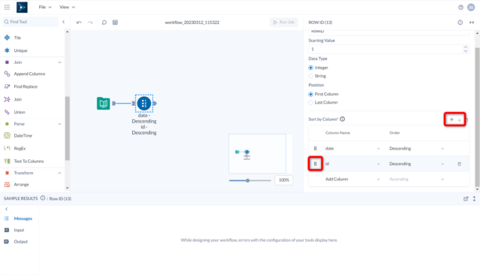Open the app launcher grid icon

click(x=7, y=7)
